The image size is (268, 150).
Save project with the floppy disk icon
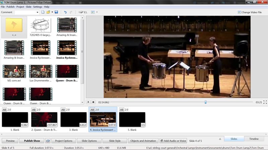tap(56, 12)
